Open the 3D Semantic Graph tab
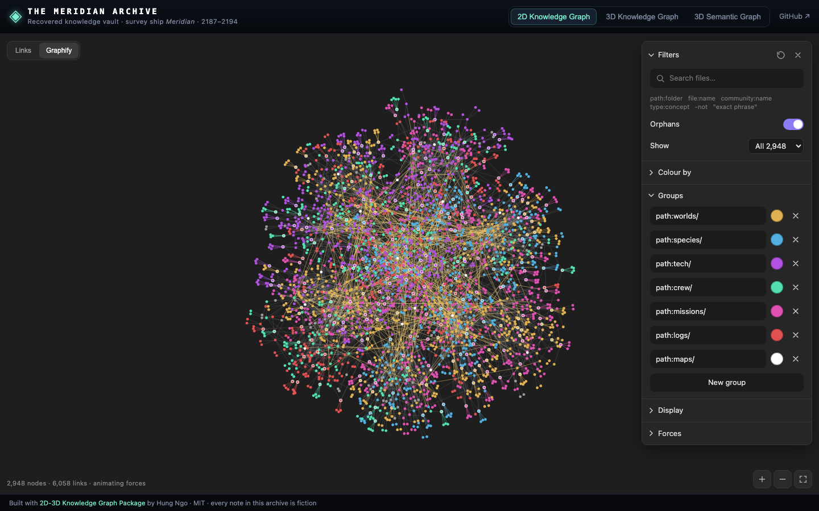819x511 pixels. pyautogui.click(x=727, y=17)
